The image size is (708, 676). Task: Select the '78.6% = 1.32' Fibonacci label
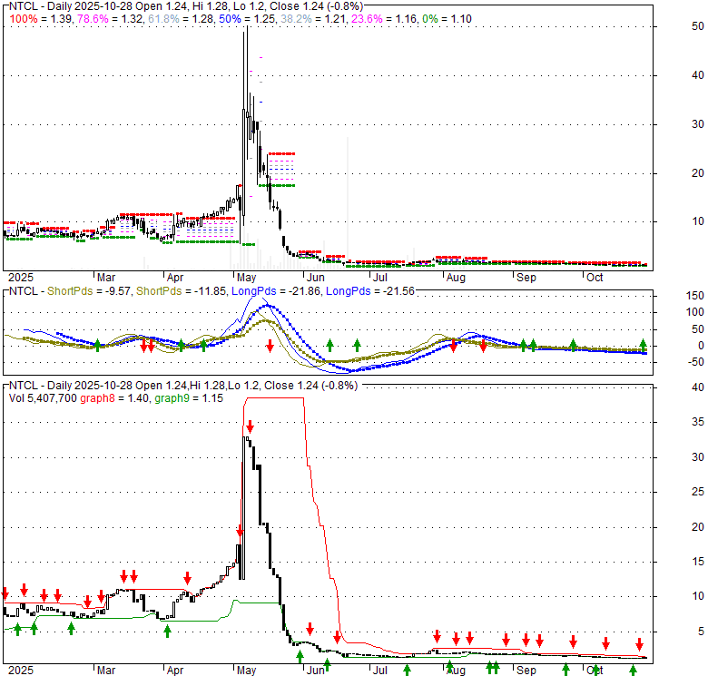tap(110, 19)
